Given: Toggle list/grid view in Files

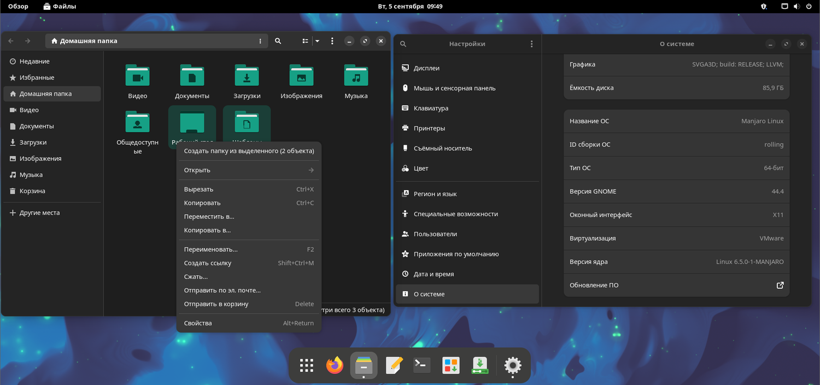Looking at the screenshot, I should coord(306,41).
